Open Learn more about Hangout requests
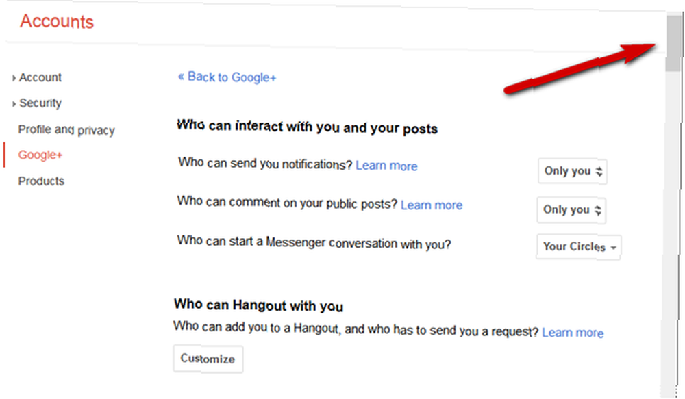 pos(573,333)
